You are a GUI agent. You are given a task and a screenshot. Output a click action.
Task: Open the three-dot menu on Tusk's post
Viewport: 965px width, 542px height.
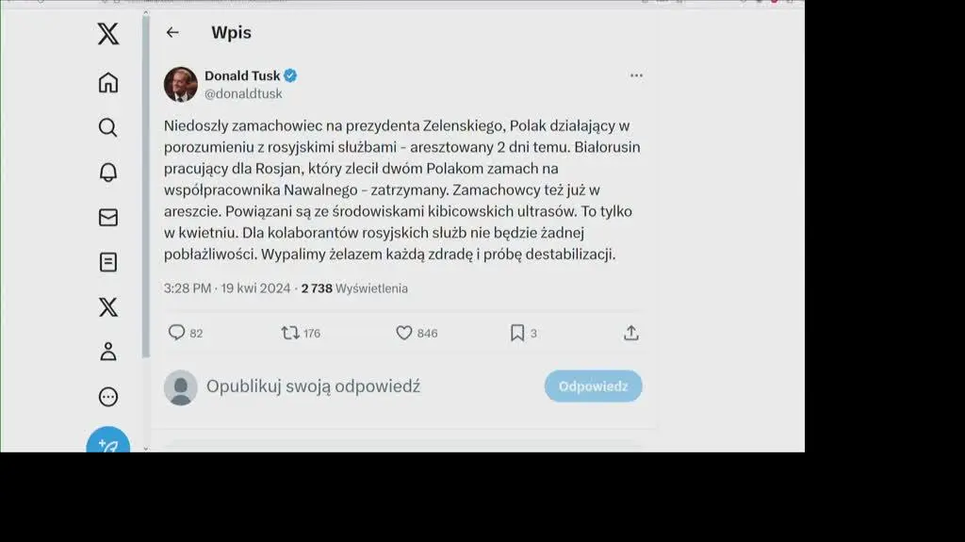(x=636, y=75)
